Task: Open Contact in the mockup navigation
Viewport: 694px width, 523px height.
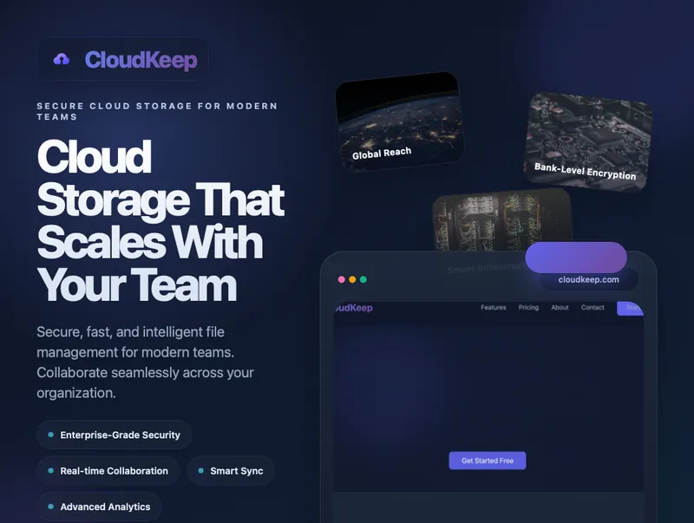Action: click(x=593, y=308)
